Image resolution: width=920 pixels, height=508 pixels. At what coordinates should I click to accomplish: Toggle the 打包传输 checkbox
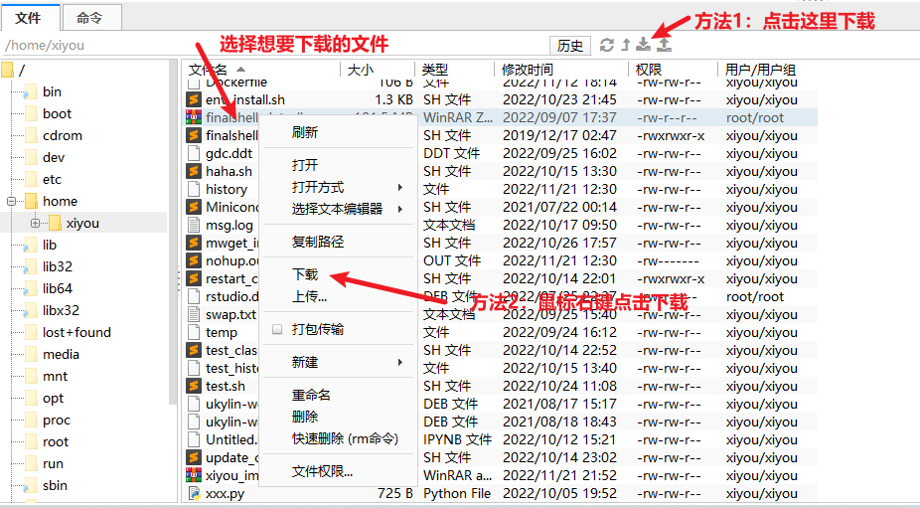[277, 329]
